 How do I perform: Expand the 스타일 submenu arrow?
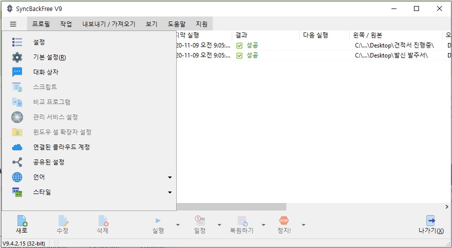pyautogui.click(x=170, y=192)
